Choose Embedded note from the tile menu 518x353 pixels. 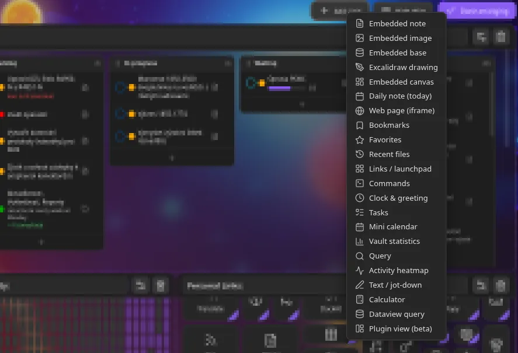tap(397, 24)
